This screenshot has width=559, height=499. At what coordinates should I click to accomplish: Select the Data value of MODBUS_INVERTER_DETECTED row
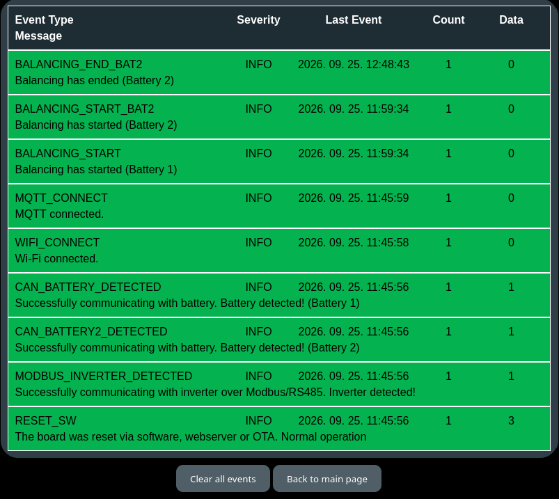point(511,376)
